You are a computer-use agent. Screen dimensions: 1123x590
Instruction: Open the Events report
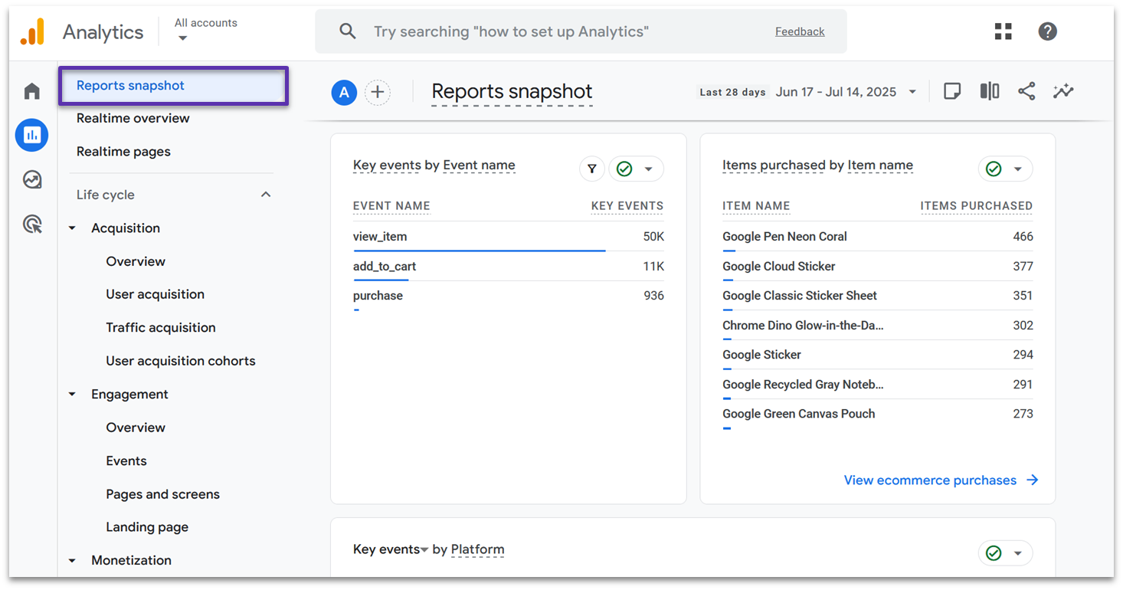pyautogui.click(x=126, y=461)
